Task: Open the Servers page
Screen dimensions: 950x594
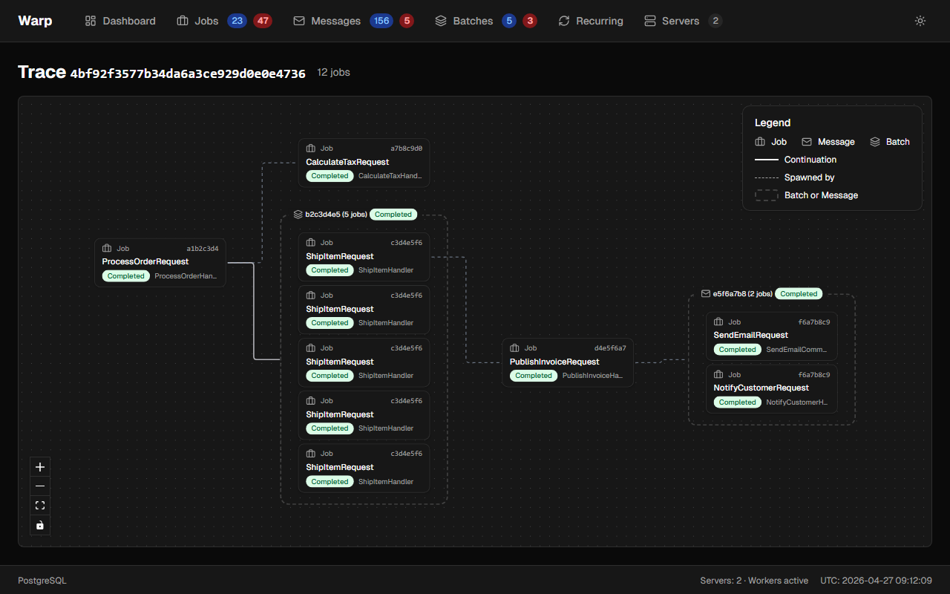Action: click(x=672, y=21)
